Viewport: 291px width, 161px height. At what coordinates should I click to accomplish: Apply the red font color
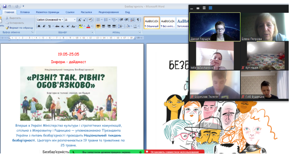88,26
